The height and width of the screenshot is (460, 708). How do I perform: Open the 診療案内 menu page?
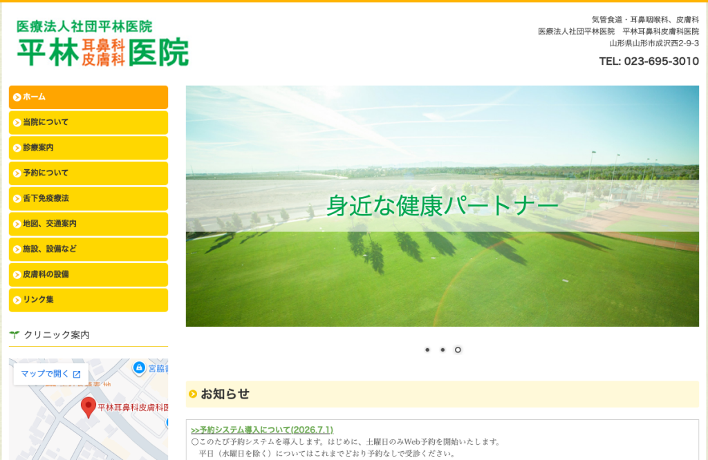click(x=88, y=148)
